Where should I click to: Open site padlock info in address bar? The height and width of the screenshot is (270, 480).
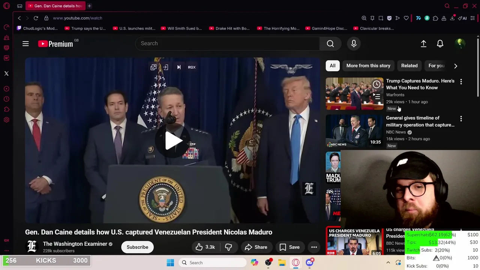pyautogui.click(x=46, y=18)
